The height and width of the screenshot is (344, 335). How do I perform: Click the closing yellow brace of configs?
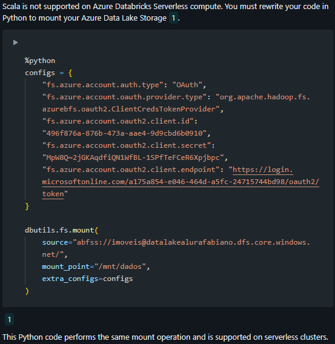point(27,207)
